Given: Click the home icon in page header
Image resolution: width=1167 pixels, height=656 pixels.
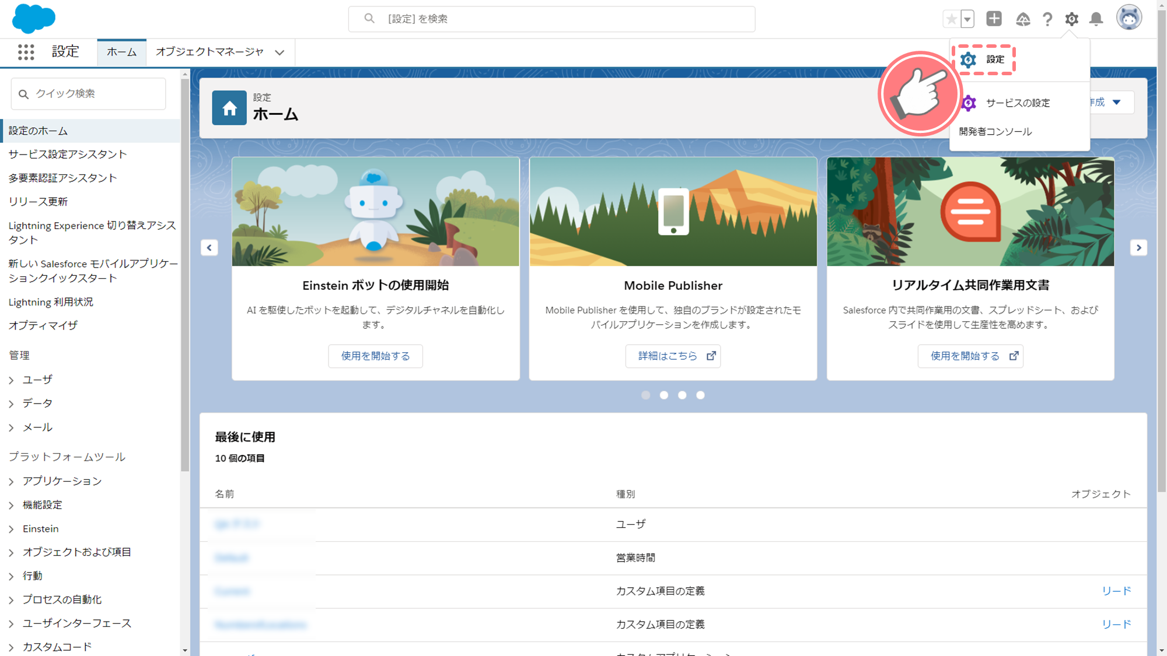Looking at the screenshot, I should tap(229, 108).
